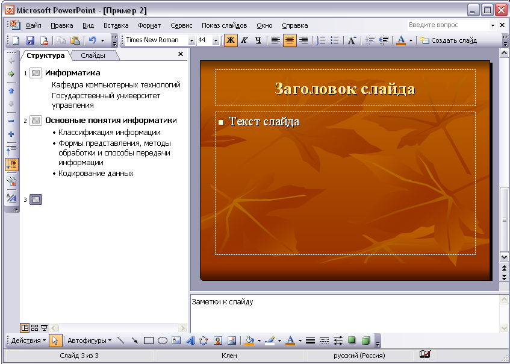Click the Summary Slide icon
This screenshot has height=364, width=510.
(x=11, y=181)
